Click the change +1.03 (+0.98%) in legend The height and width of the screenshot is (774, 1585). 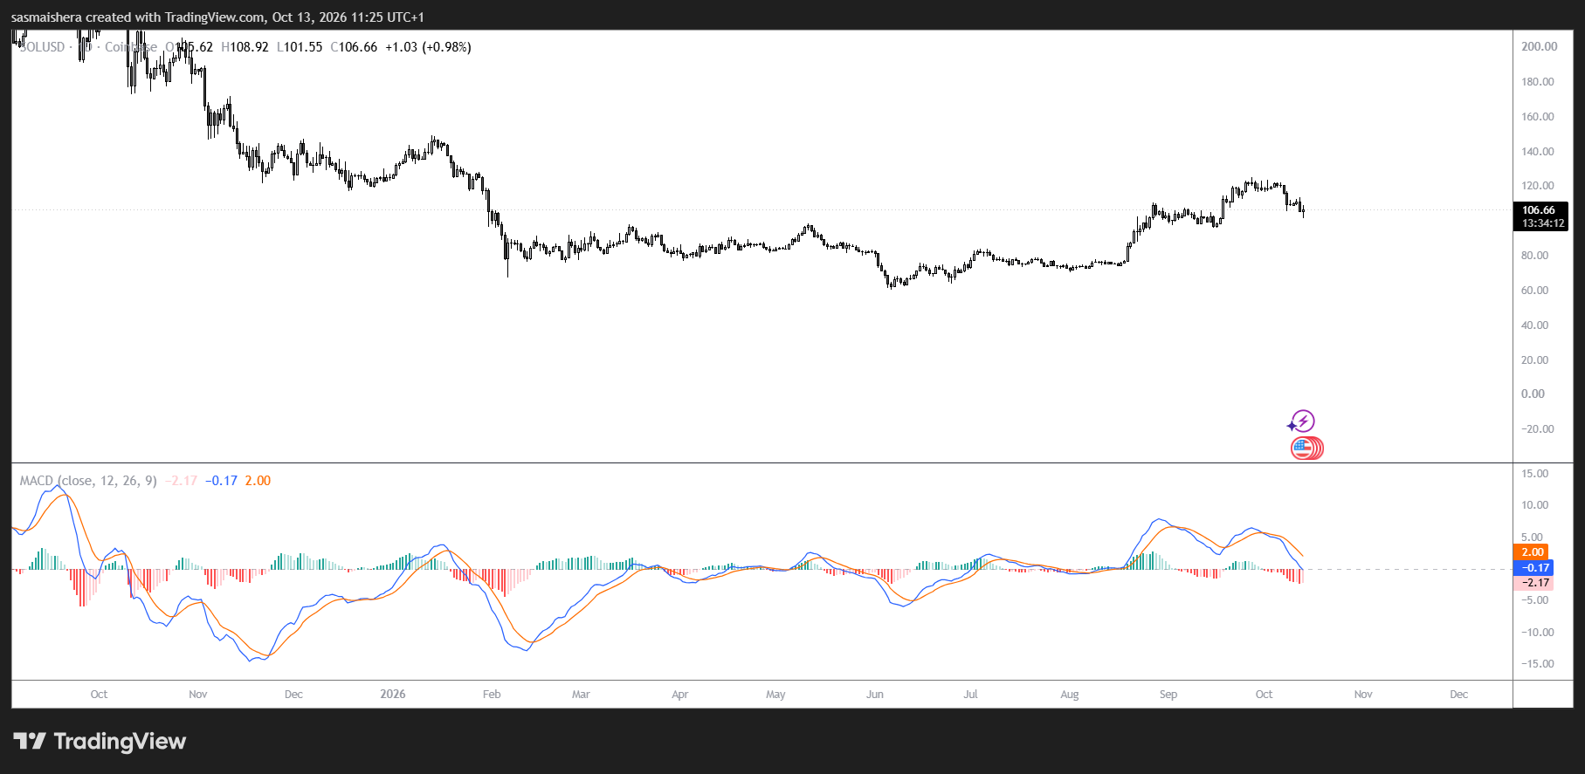(428, 47)
